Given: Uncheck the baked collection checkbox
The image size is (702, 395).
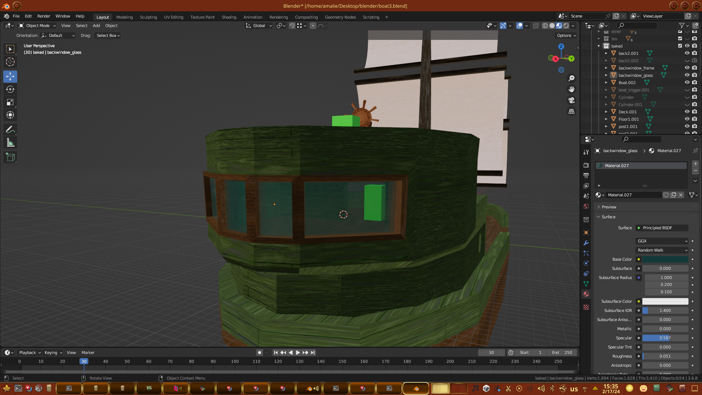Looking at the screenshot, I should (x=680, y=46).
